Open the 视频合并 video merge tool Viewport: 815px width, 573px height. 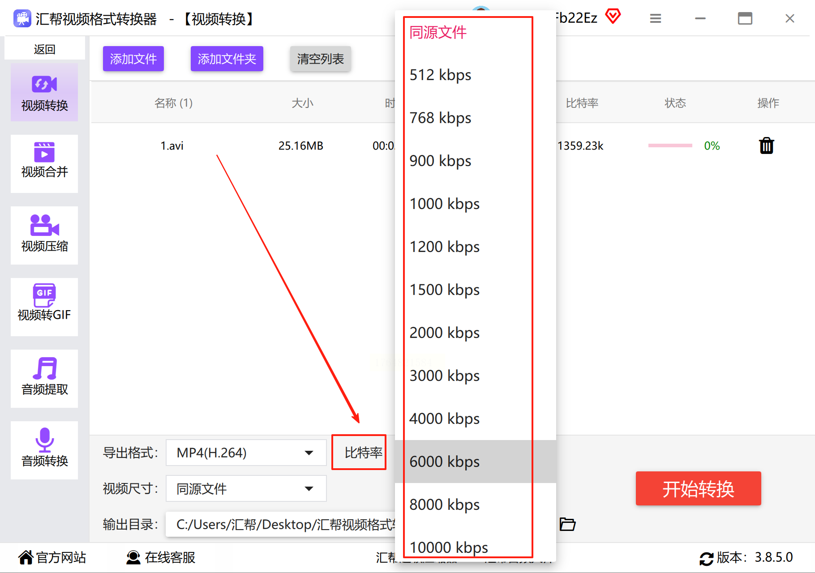[x=44, y=164]
